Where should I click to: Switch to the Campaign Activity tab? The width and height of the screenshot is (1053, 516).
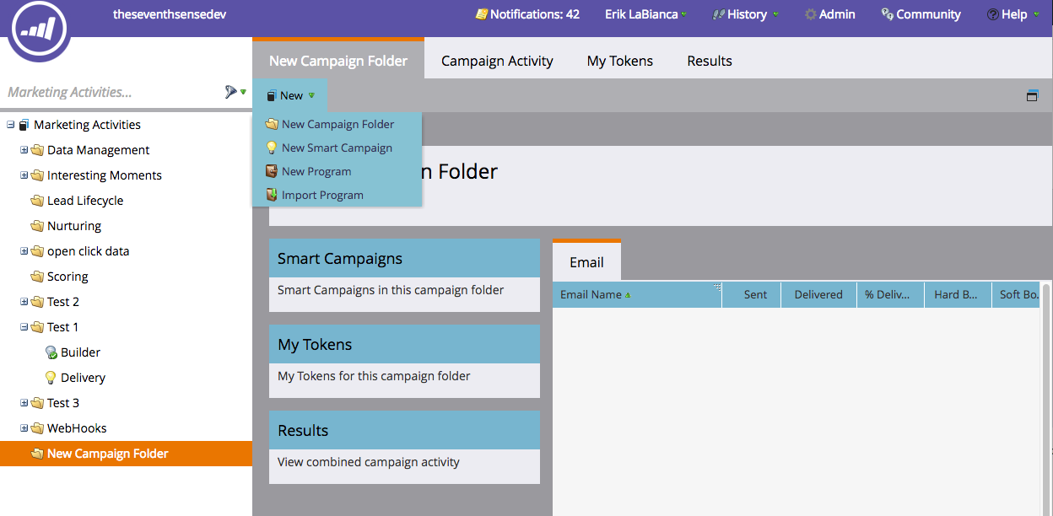pos(497,61)
